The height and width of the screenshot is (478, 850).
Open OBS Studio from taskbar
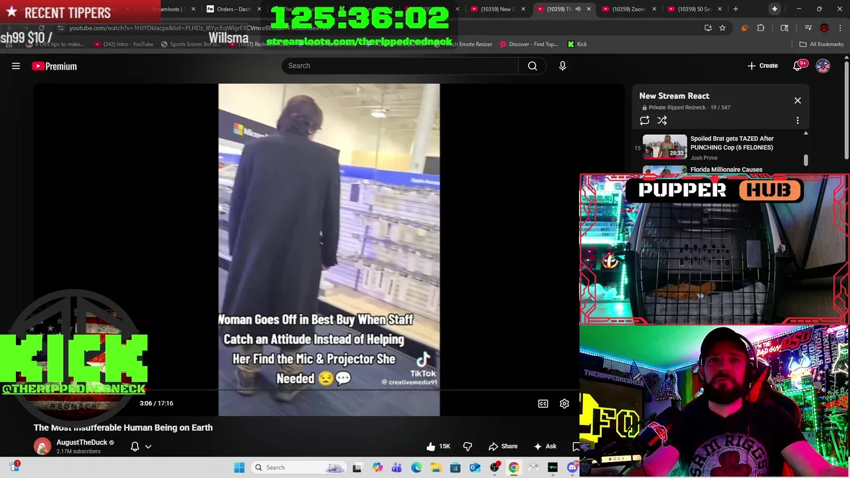click(494, 467)
